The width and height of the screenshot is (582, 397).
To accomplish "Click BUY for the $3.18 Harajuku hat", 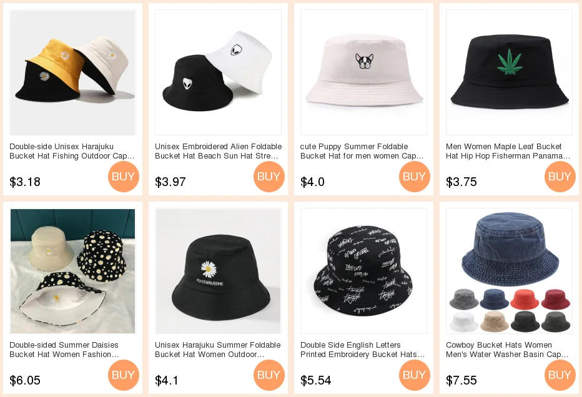I will coord(124,176).
